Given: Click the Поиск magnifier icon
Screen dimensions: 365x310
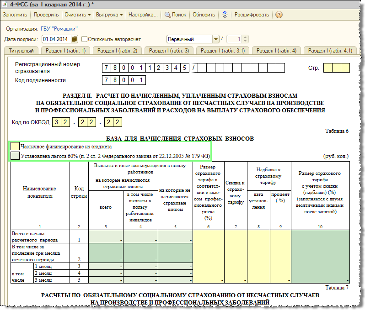Looking at the screenshot, I should tap(167, 15).
